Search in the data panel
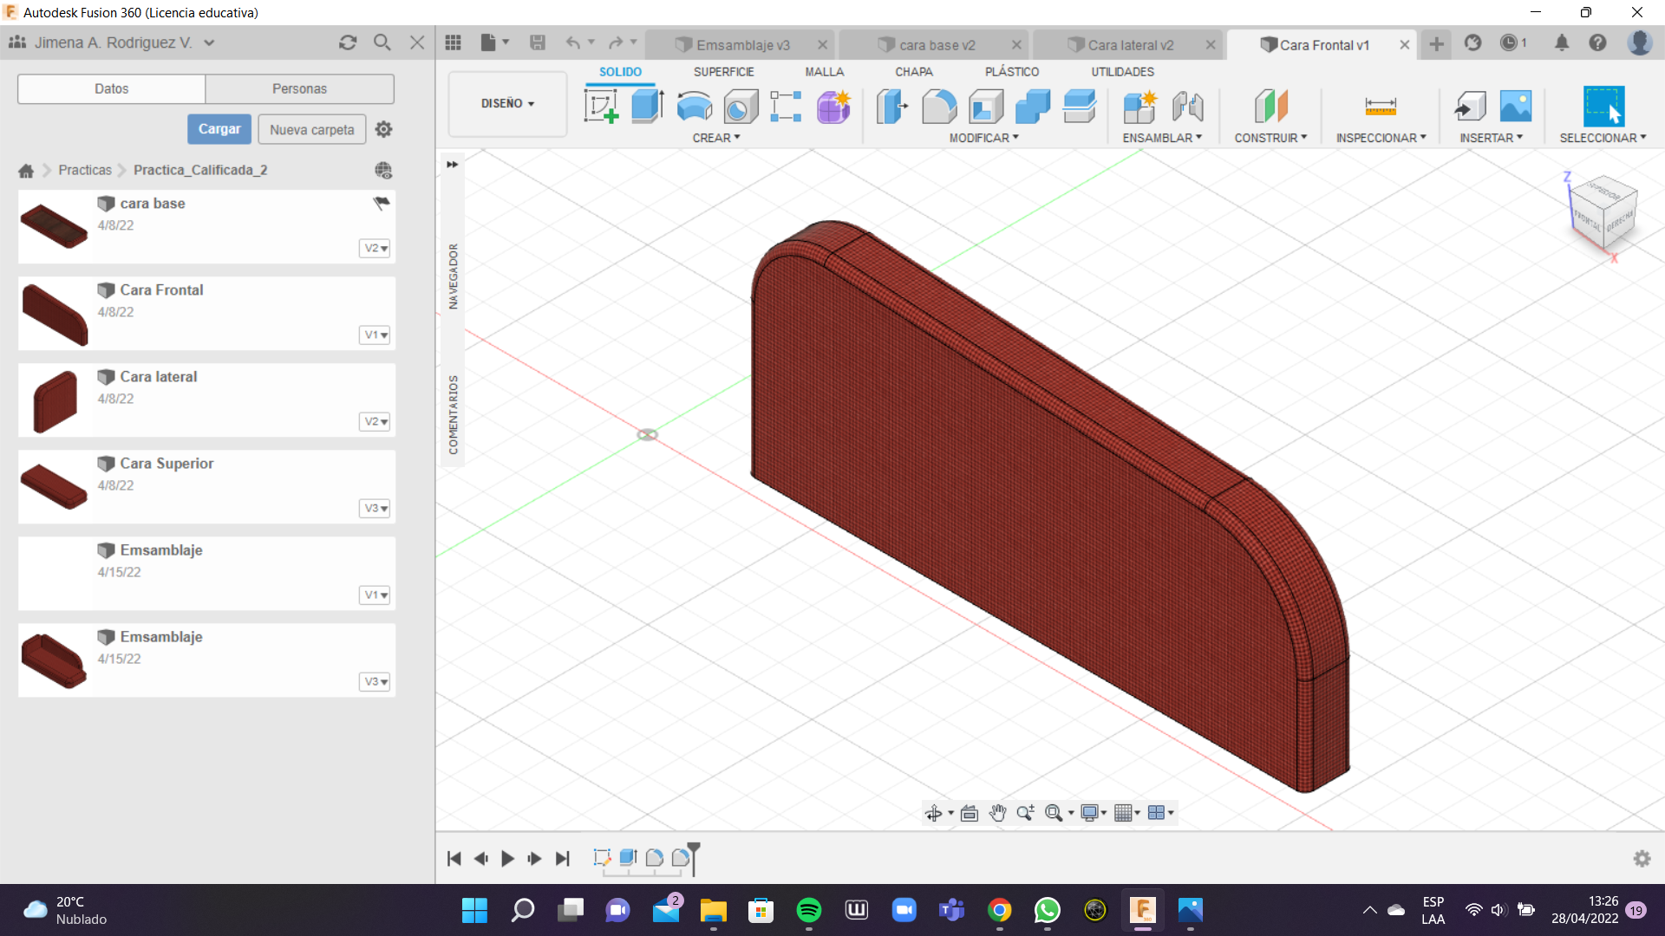 click(x=382, y=42)
